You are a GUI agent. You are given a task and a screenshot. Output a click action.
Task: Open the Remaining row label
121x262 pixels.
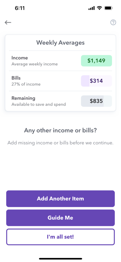(23, 98)
